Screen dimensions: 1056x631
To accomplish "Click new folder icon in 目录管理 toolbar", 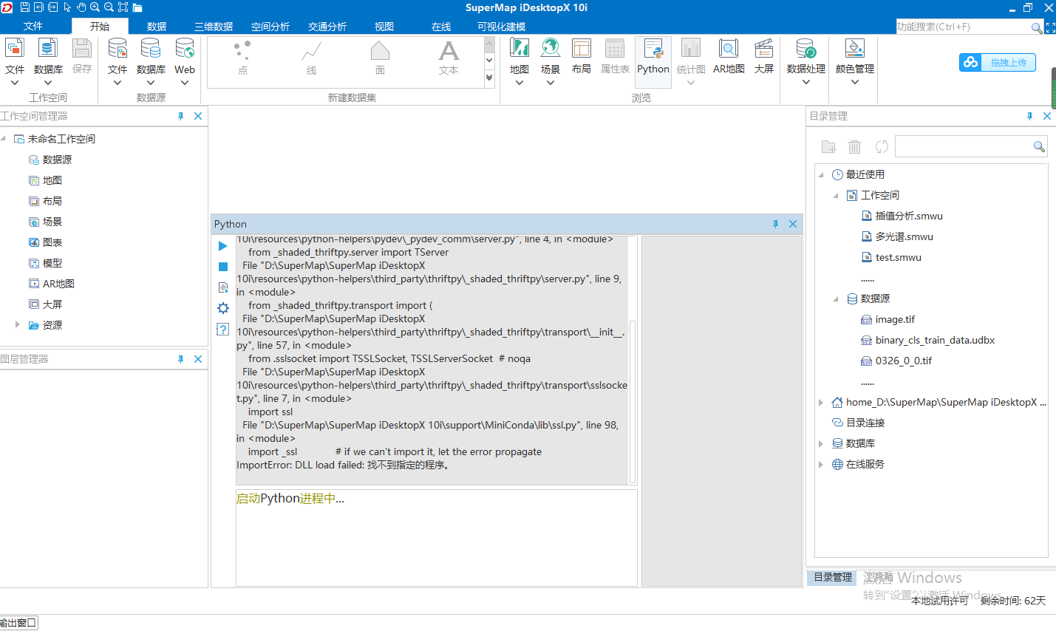I will pos(828,146).
